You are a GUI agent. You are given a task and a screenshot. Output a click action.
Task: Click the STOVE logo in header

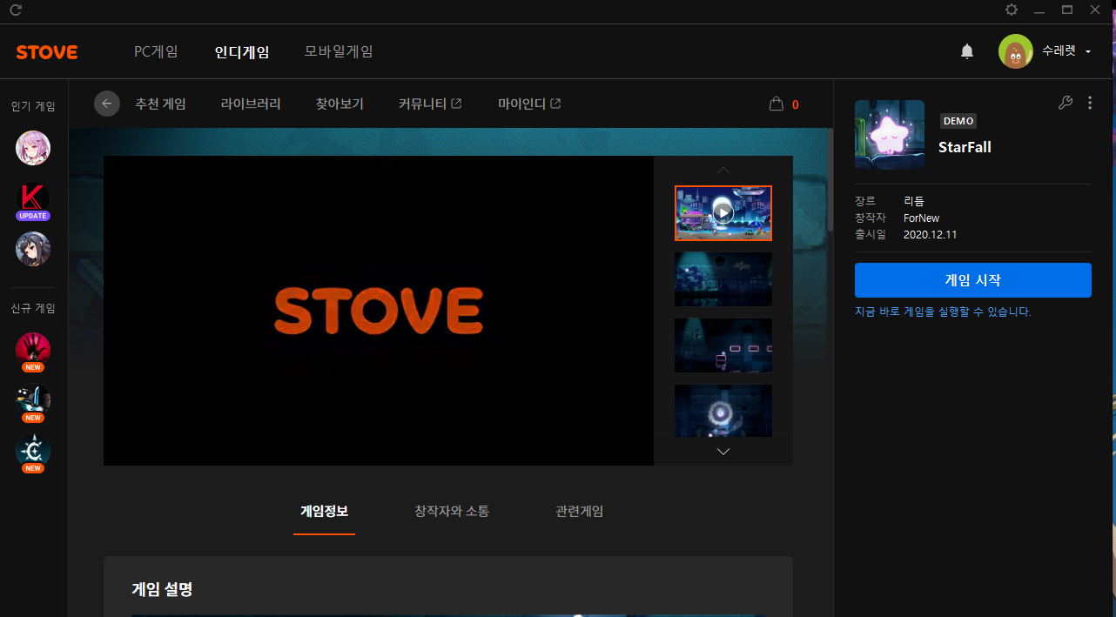coord(47,52)
